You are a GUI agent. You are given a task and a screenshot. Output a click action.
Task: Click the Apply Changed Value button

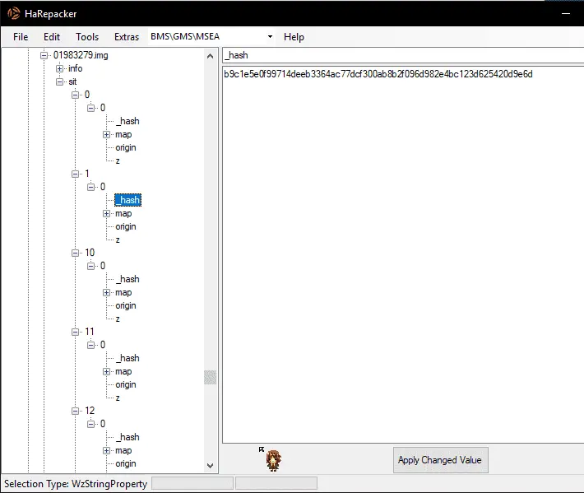click(x=441, y=460)
